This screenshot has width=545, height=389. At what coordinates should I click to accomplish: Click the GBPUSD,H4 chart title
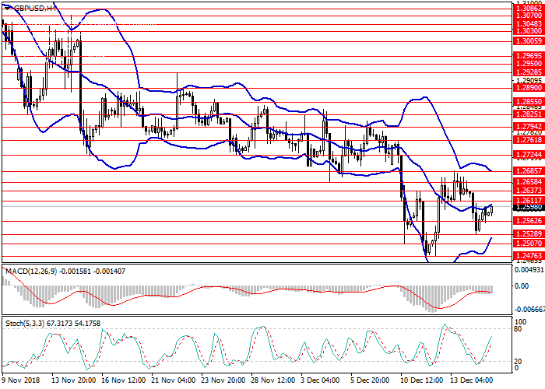coord(31,7)
